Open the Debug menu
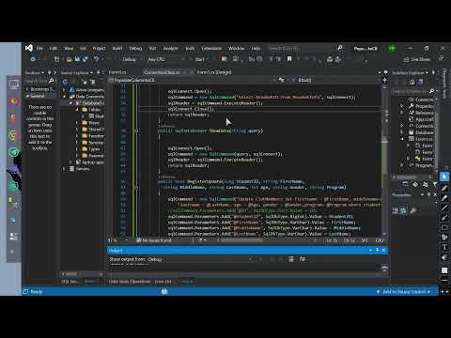Image resolution: width=451 pixels, height=338 pixels. 135,49
